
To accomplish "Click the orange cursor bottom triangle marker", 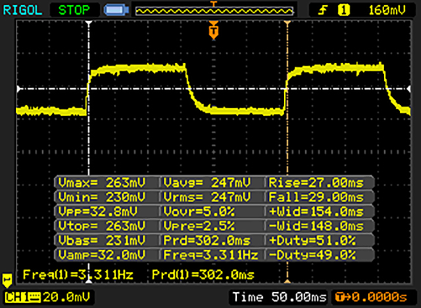I will 287,281.
